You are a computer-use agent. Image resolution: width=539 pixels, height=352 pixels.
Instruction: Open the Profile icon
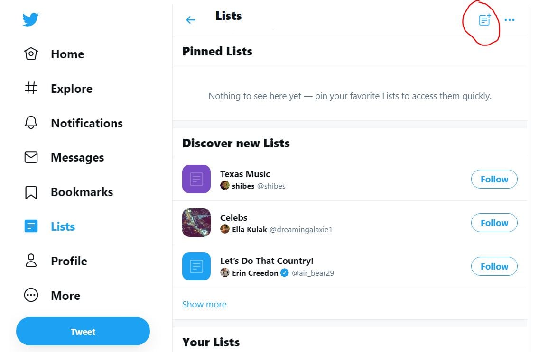(x=30, y=261)
